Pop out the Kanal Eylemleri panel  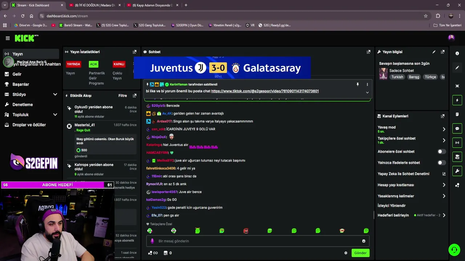[x=442, y=116]
